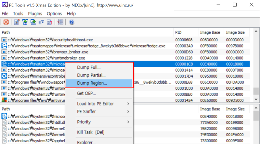Choose Dump Full... from context menu
This screenshot has width=260, height=144.
point(99,67)
